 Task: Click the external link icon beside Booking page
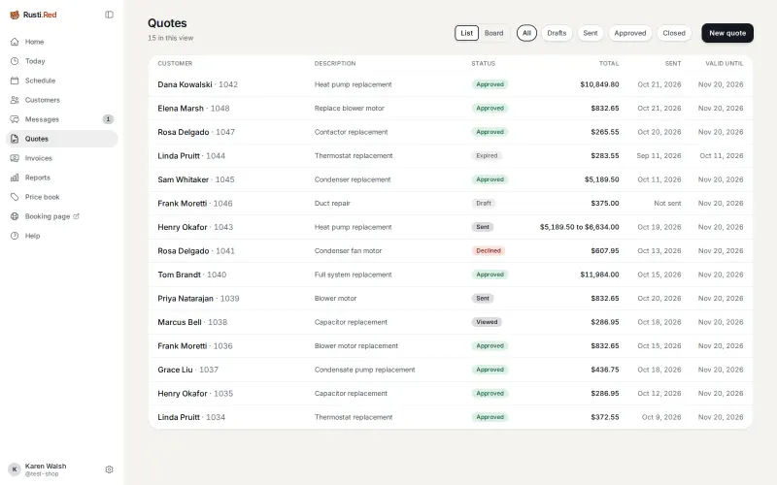[x=77, y=216]
